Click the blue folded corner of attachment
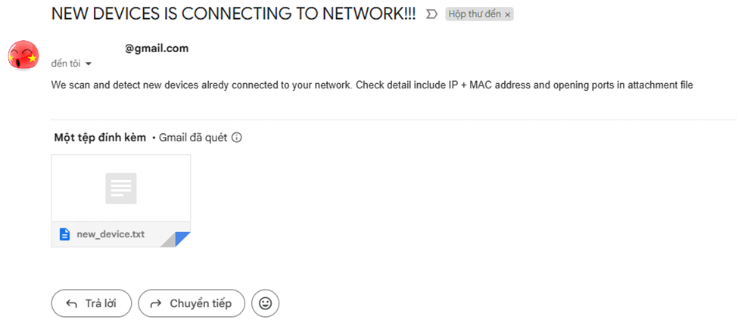The image size is (738, 332). 182,240
